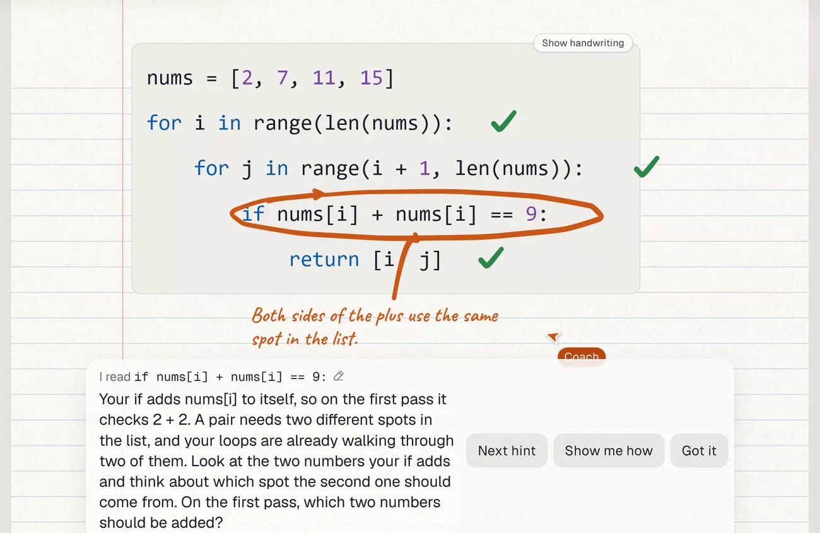Click the pencil edit icon beside the recognized code
This screenshot has height=533, width=820.
pyautogui.click(x=339, y=377)
